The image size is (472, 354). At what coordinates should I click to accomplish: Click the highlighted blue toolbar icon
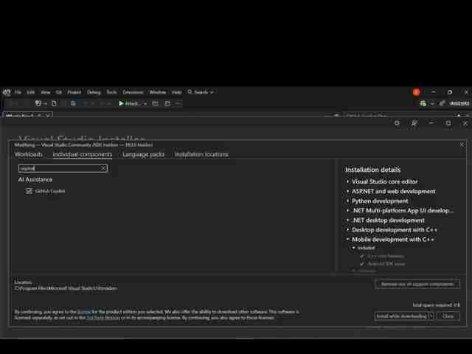(x=73, y=103)
